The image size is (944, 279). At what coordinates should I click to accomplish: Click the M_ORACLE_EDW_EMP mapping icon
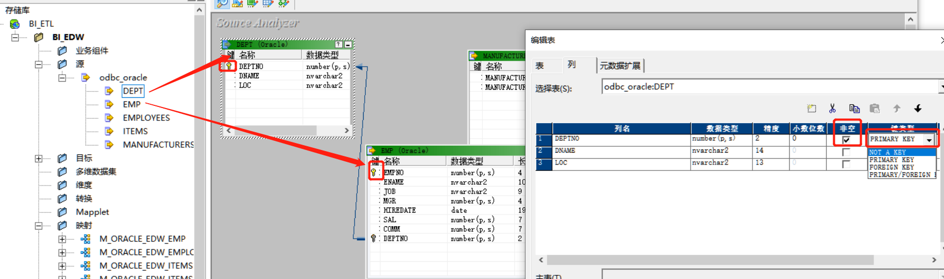click(x=86, y=239)
